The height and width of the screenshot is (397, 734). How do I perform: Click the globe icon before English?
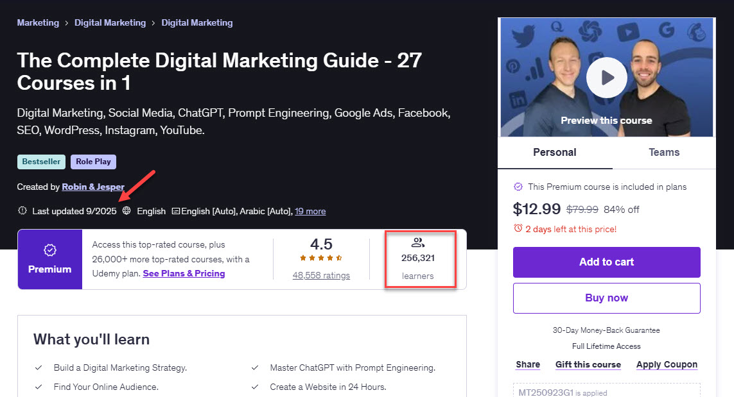click(x=127, y=210)
